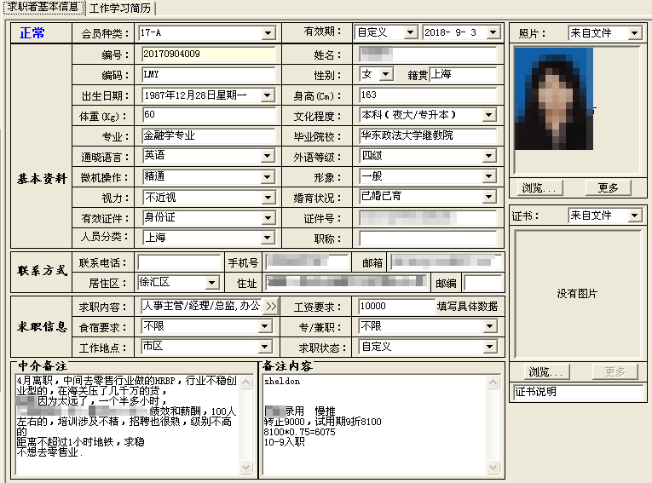Click the >> button beside 求职内容
The image size is (652, 483).
pos(271,307)
